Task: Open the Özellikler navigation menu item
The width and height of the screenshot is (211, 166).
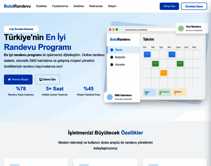Action: pyautogui.click(x=41, y=6)
